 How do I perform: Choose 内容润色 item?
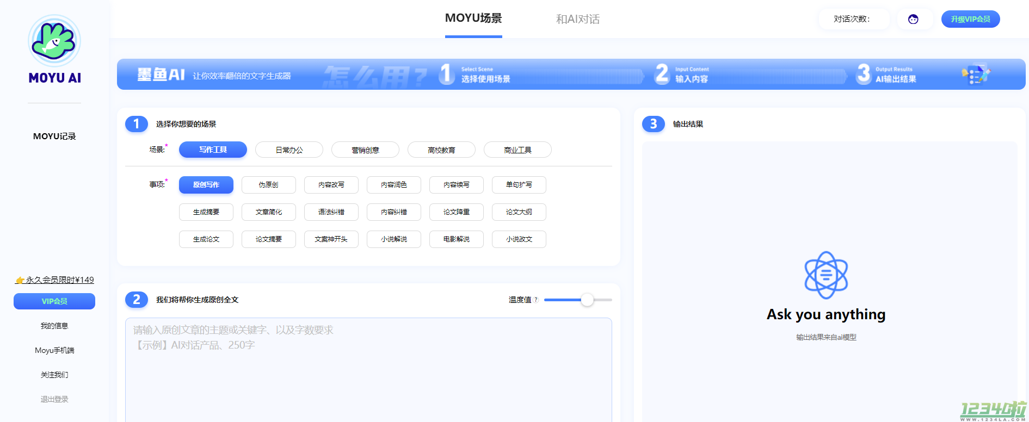[x=394, y=185]
